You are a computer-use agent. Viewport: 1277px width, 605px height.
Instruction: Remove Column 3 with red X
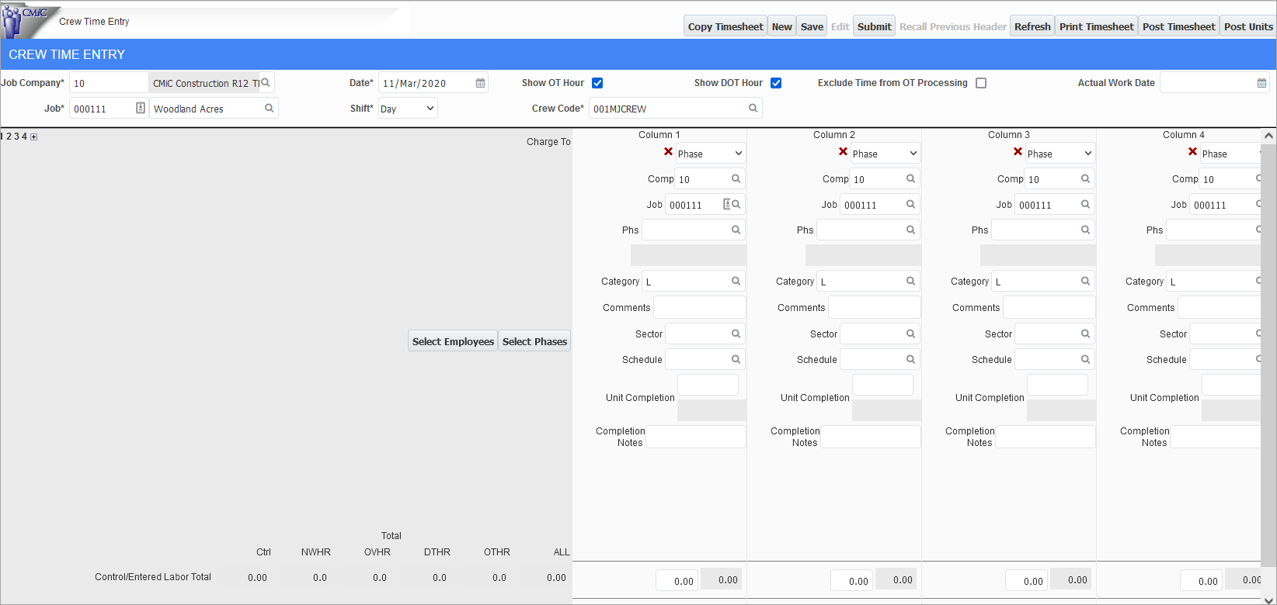click(1018, 152)
